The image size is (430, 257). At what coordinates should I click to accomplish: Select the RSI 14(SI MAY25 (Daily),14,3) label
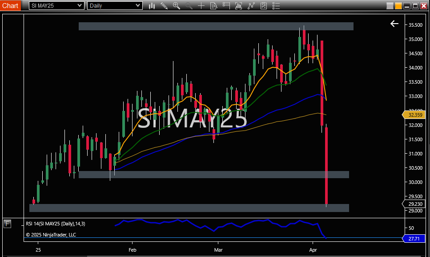[56, 224]
